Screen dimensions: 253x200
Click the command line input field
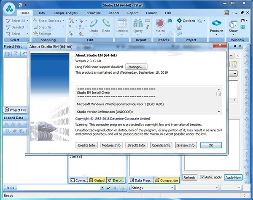point(59,188)
